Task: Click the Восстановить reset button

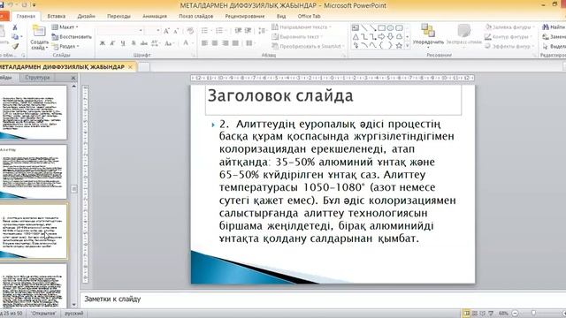Action: tap(72, 37)
